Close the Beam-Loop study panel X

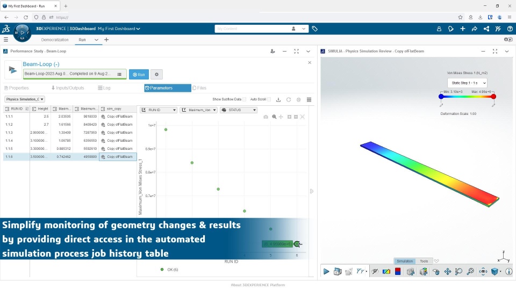[310, 62]
